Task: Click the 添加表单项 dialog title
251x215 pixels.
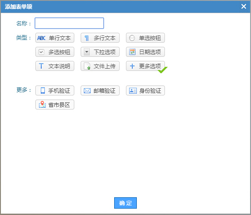Action: [19, 6]
